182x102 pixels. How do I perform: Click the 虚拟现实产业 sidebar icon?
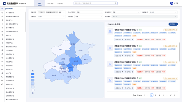click(x=2, y=39)
